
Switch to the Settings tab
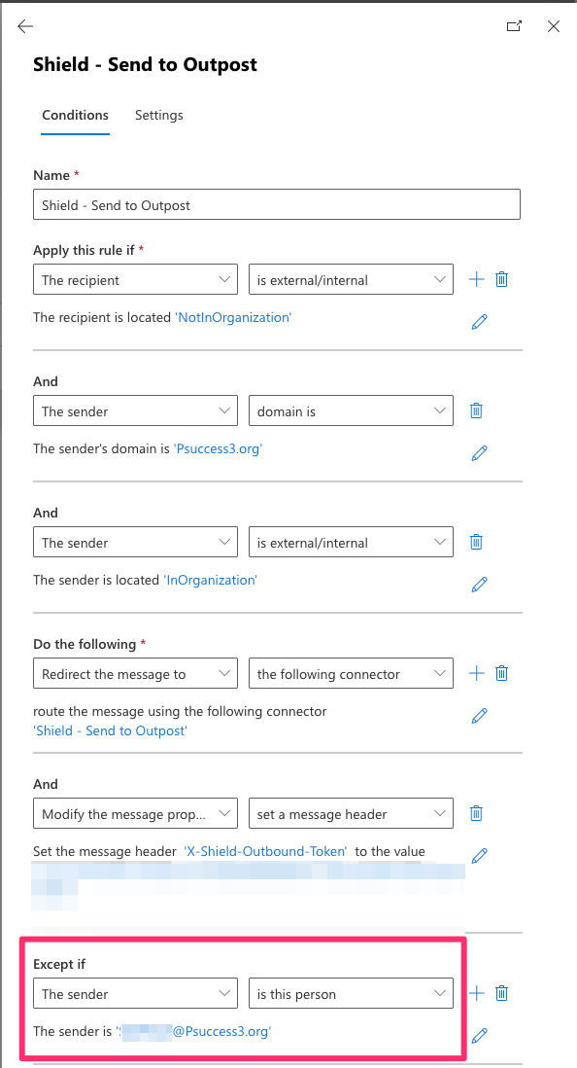[158, 115]
